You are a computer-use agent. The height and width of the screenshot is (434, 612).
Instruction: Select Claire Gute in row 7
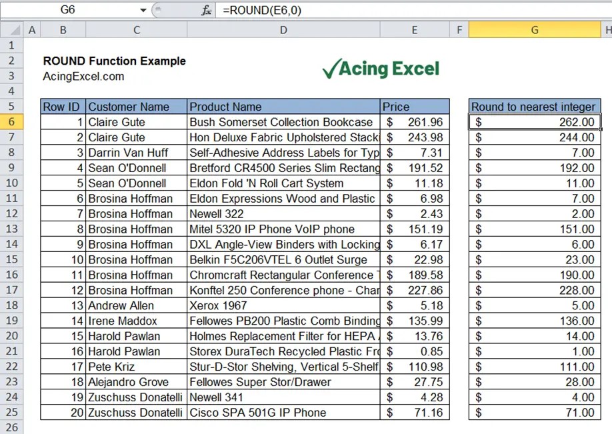(x=136, y=137)
